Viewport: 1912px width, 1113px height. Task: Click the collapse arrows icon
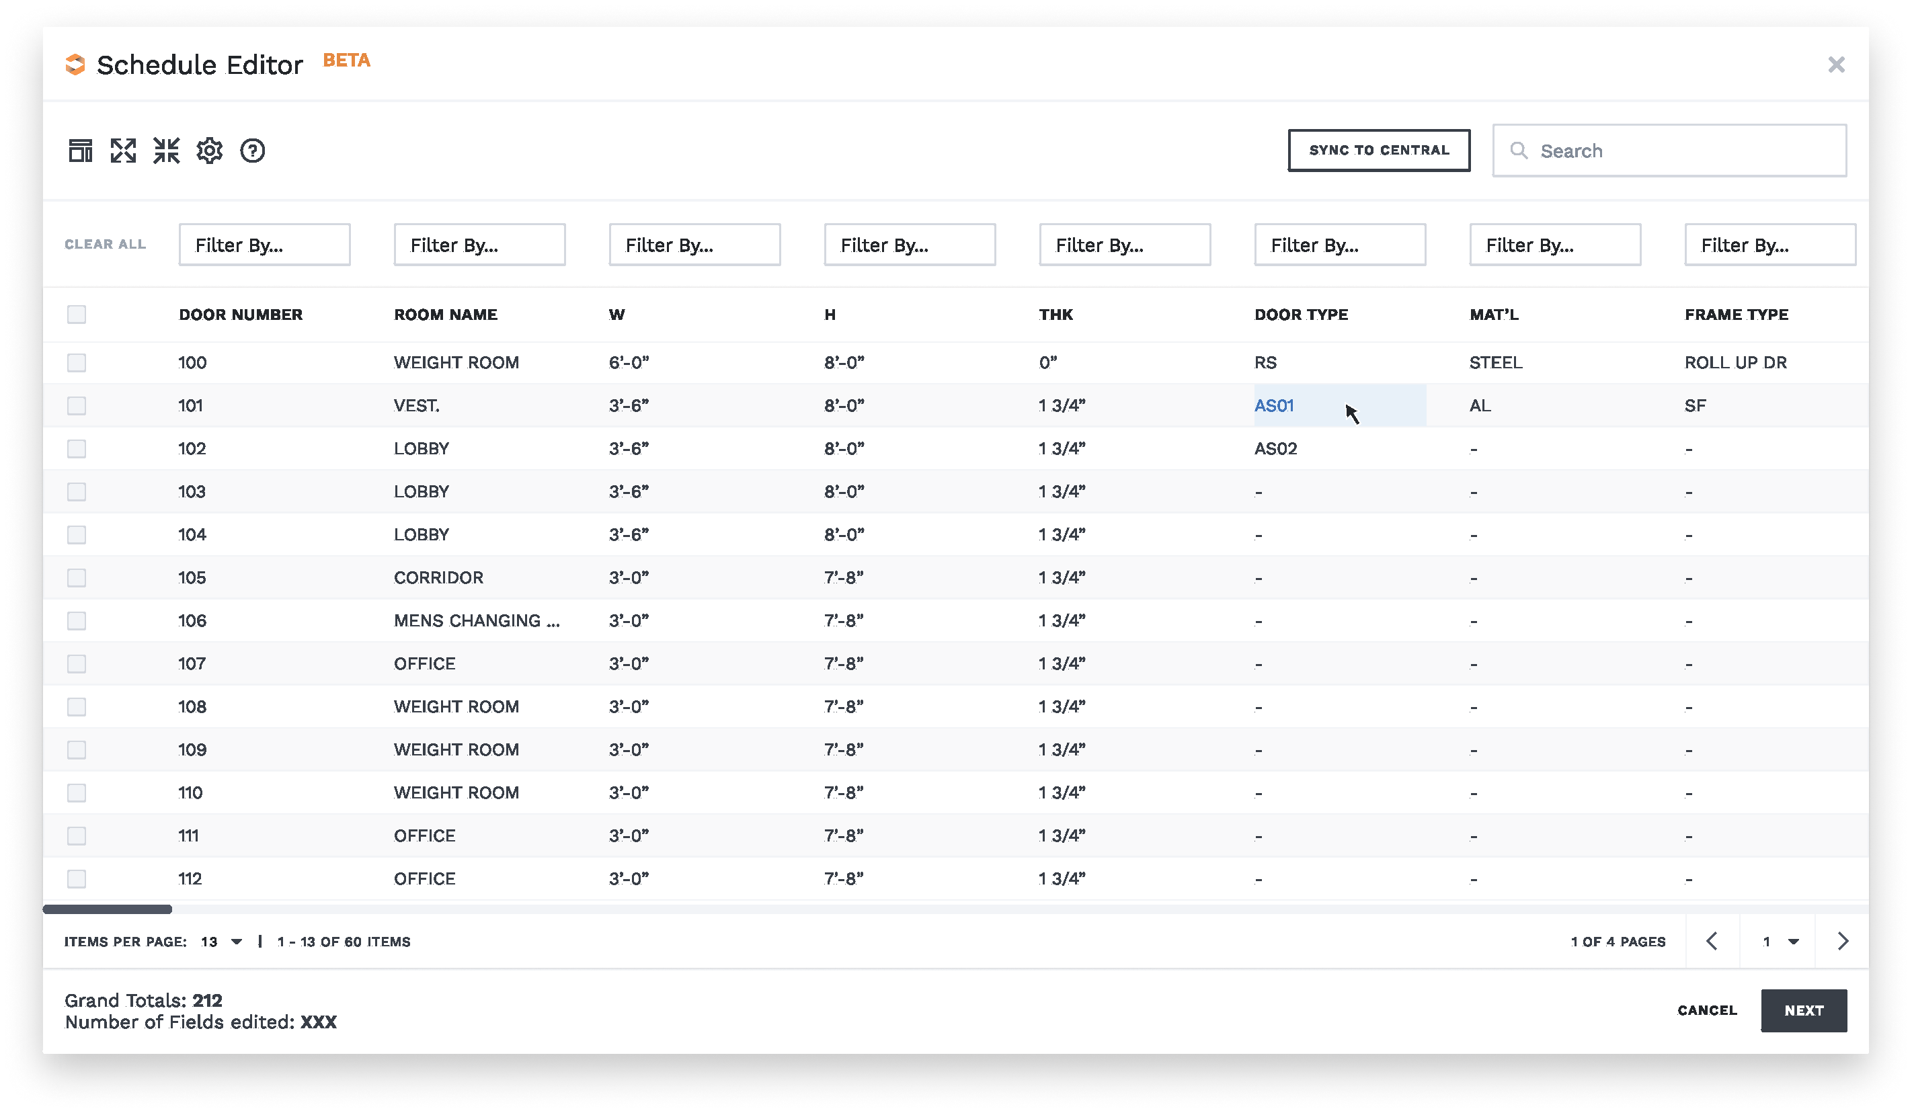pyautogui.click(x=166, y=151)
